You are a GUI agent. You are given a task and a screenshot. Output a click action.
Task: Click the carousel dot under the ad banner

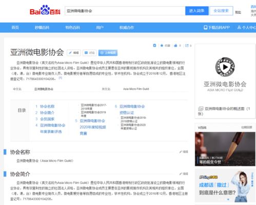coord(228,199)
